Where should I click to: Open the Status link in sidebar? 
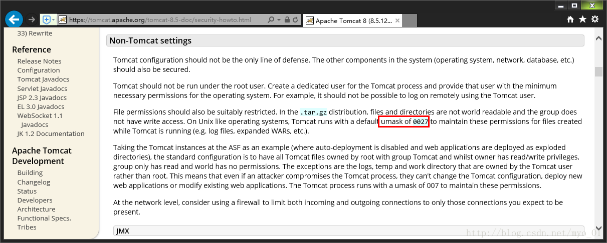coord(27,191)
